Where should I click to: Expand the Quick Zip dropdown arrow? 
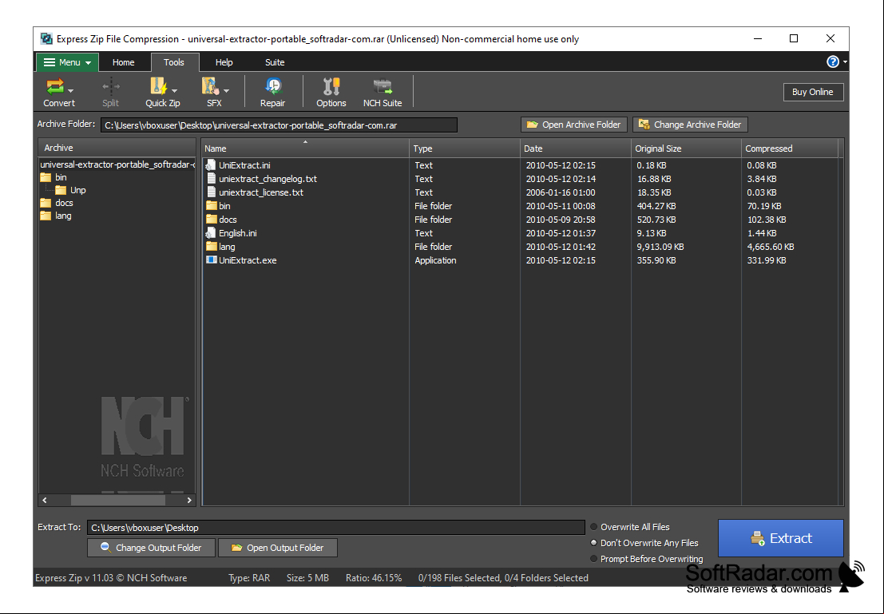tap(175, 90)
